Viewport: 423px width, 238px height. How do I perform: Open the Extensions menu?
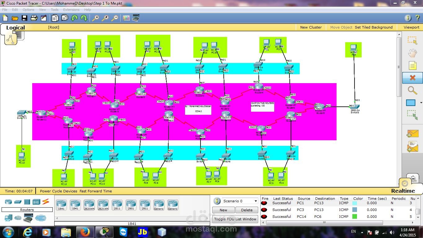pos(71,10)
